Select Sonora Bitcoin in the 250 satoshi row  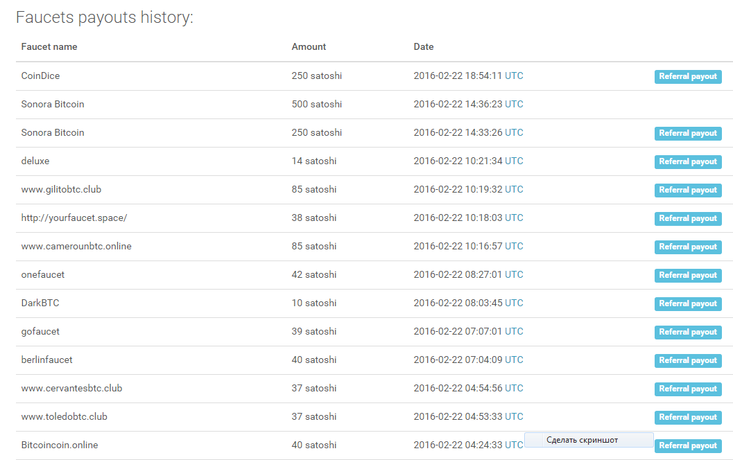coord(53,132)
